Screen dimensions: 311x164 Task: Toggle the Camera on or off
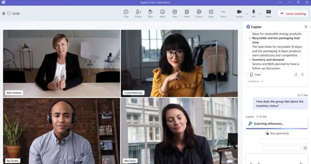[240, 13]
